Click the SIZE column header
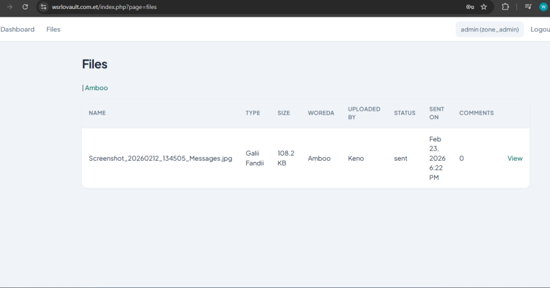Viewport: 550px width, 288px height. click(x=283, y=113)
